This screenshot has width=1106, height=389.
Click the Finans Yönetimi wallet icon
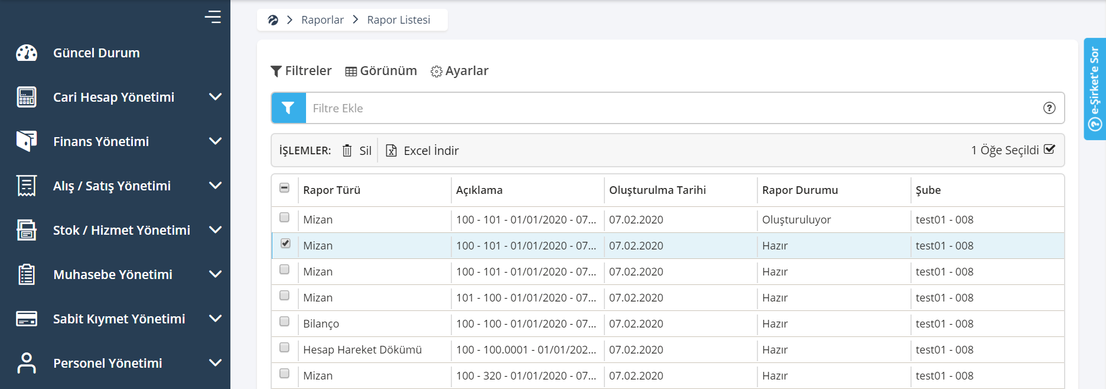click(x=27, y=141)
